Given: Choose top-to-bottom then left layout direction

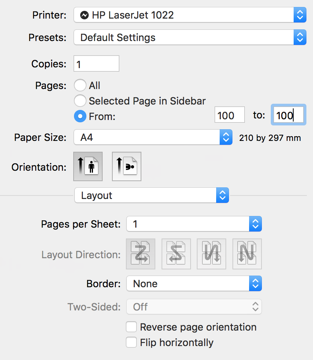Looking at the screenshot, I should [247, 254].
